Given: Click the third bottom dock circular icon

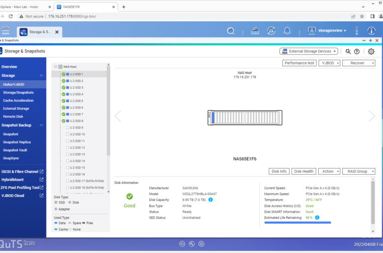Looking at the screenshot, I should 201,244.
